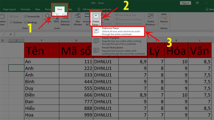
Task: Click the Tell me what you want search box
Action: coord(97,9)
